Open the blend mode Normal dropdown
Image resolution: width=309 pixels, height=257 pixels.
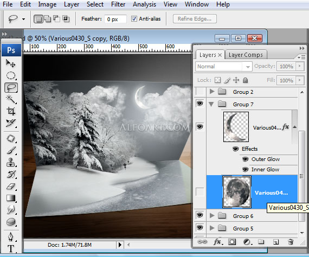224,66
